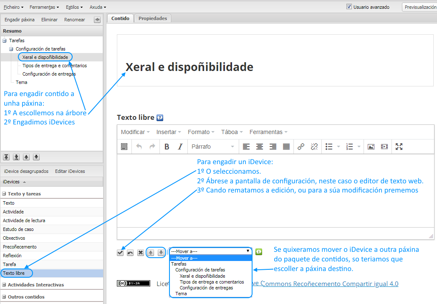Expand the Actividades Interactivas group

5,285
